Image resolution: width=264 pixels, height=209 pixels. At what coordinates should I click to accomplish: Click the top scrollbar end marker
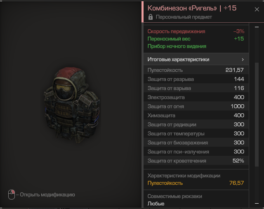(x=257, y=27)
